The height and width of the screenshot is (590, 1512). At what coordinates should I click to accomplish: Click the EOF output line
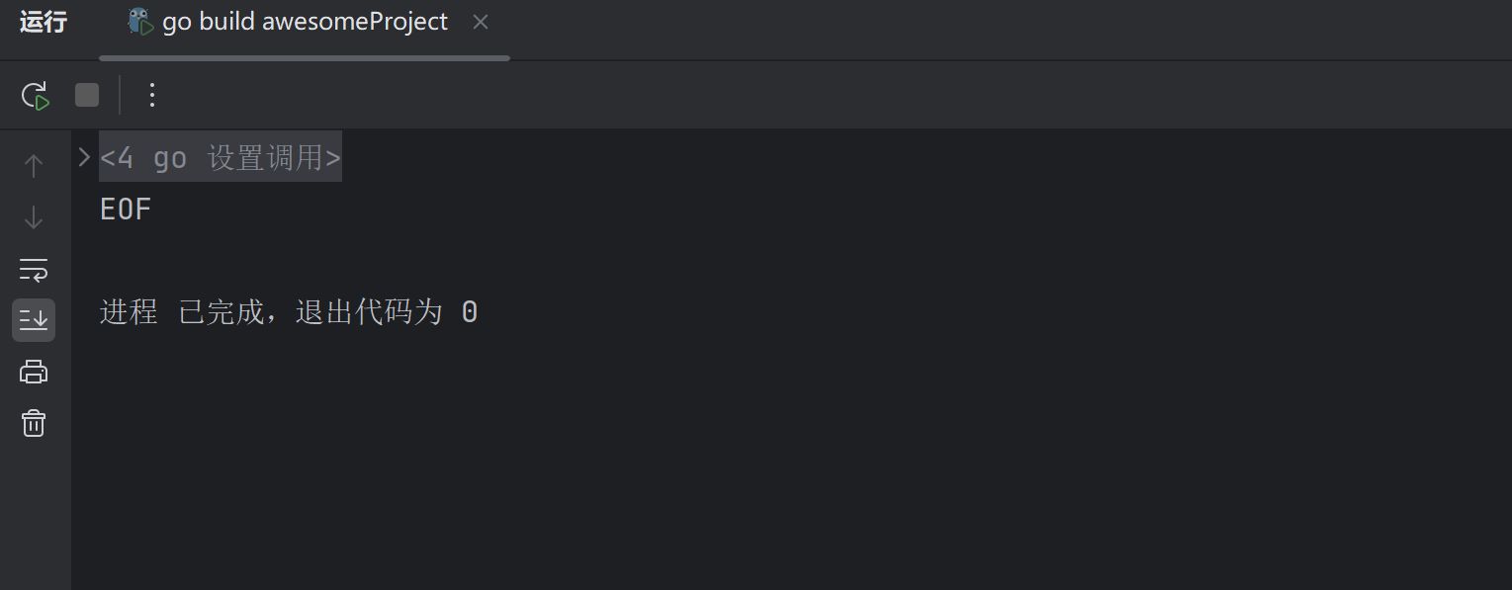tap(126, 210)
